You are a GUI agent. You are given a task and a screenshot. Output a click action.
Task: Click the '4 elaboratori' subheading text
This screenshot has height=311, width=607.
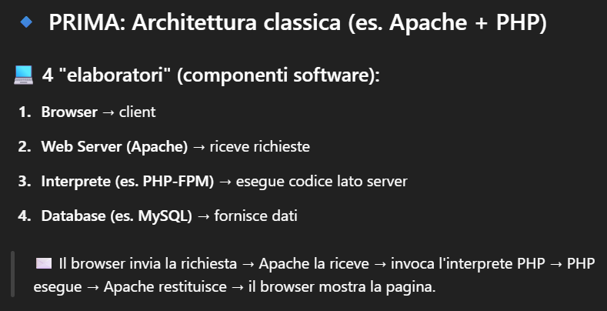(211, 75)
